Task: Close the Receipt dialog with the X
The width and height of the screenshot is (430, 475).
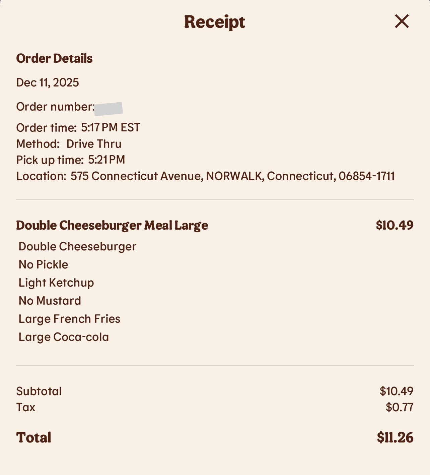Action: 402,21
